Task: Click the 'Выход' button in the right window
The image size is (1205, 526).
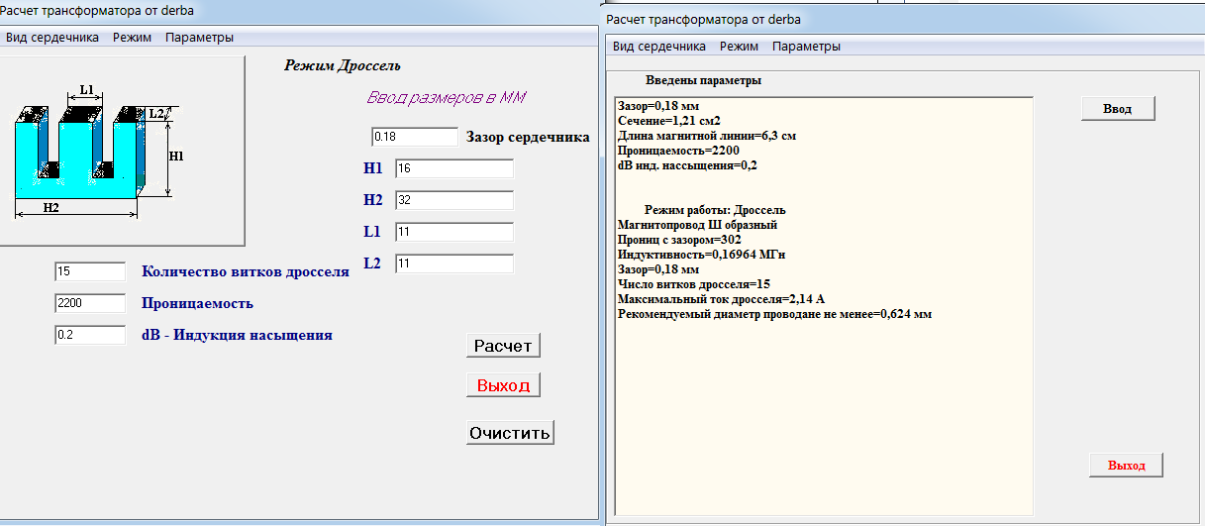Action: tap(1126, 465)
